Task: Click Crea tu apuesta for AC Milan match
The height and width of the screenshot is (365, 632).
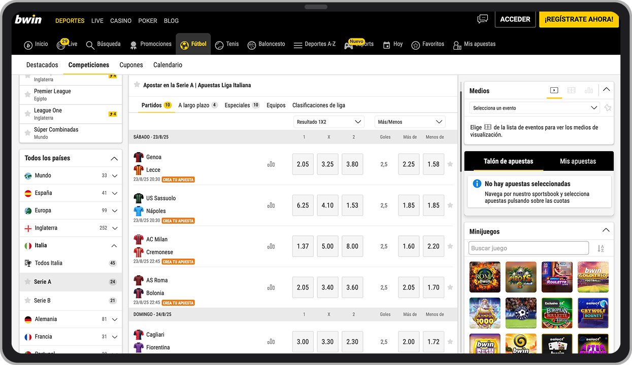Action: point(178,262)
